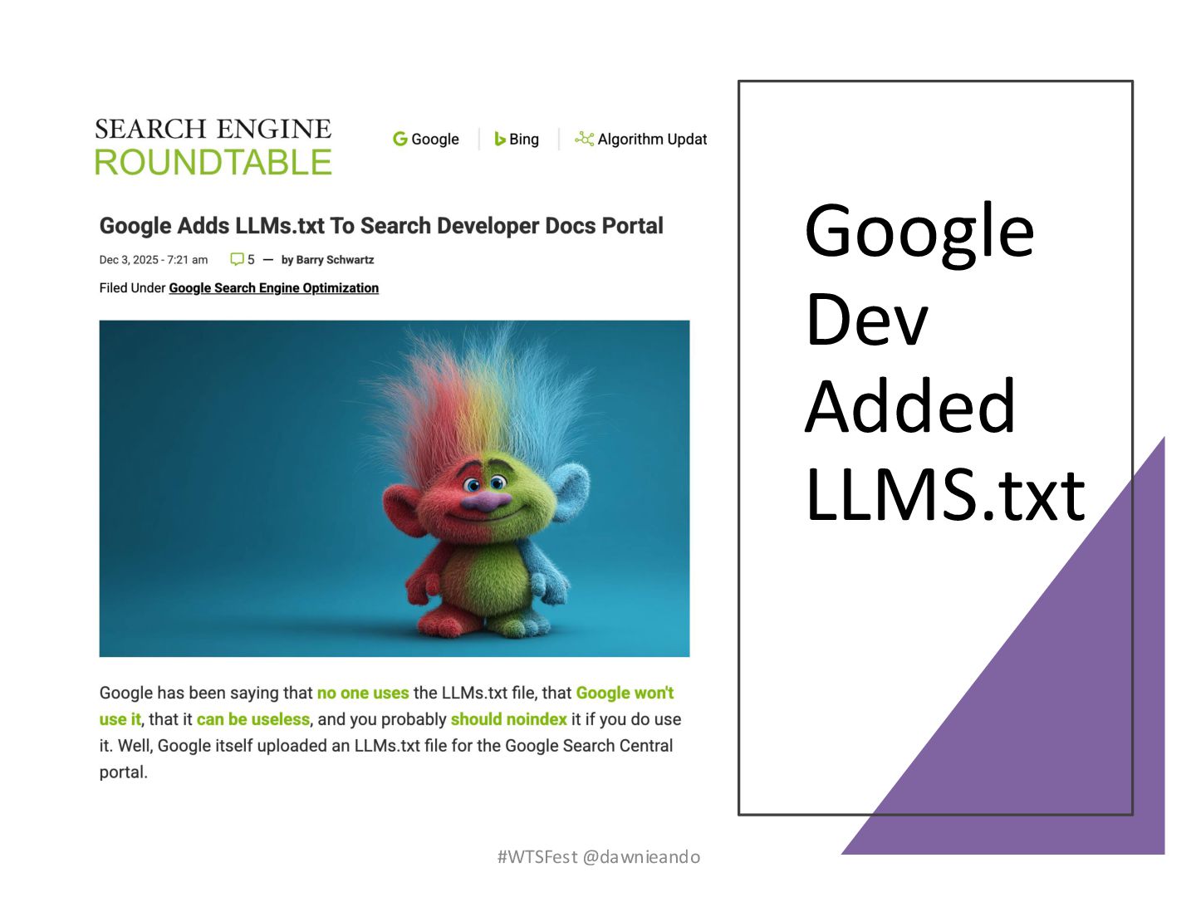Click the date 'Dec 3, 2025 - 7:21 am'
Image resolution: width=1196 pixels, height=897 pixels.
pos(154,259)
